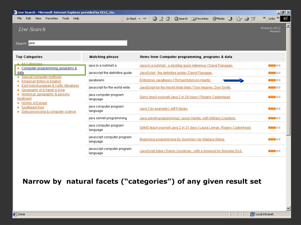Click the 'Hosted by OCLC Research' text
Viewport: 301px width, 225px height.
pos(271,30)
